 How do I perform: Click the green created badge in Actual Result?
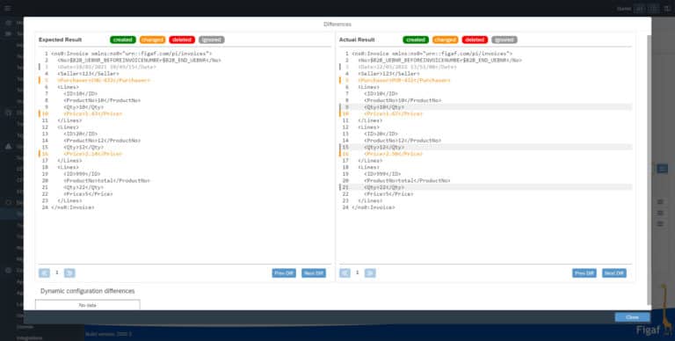[x=416, y=40]
